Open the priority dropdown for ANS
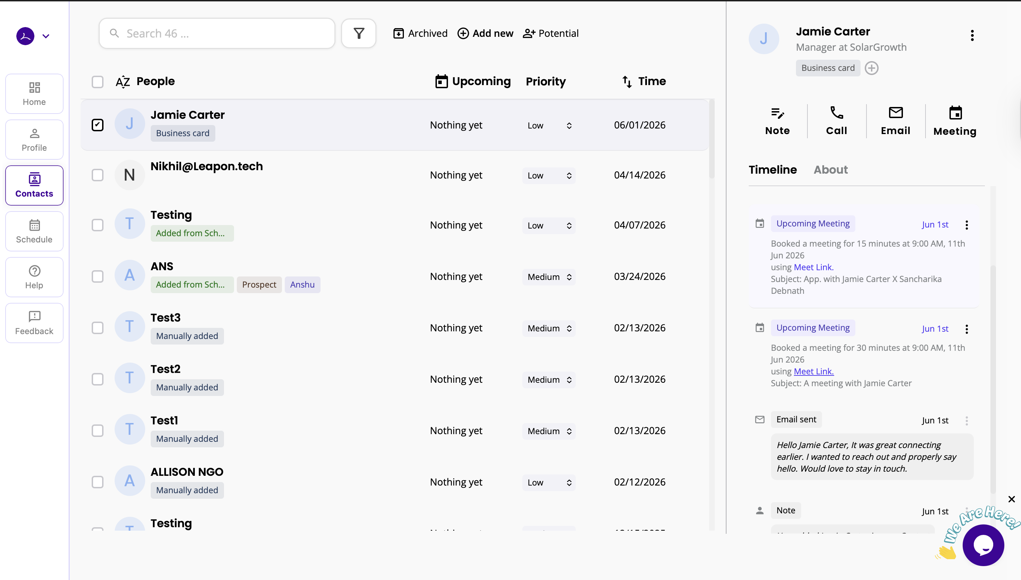This screenshot has height=580, width=1021. [x=549, y=277]
